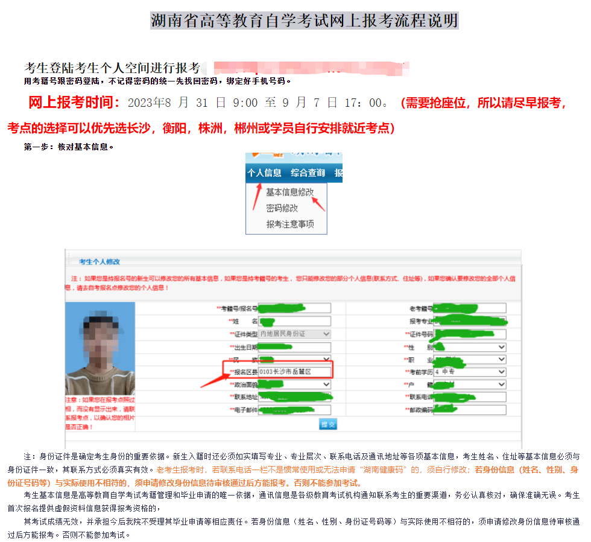The height and width of the screenshot is (542, 591).
Task: Open the 证件类型 dropdown showing 内地居民身份证
Action: click(x=294, y=334)
